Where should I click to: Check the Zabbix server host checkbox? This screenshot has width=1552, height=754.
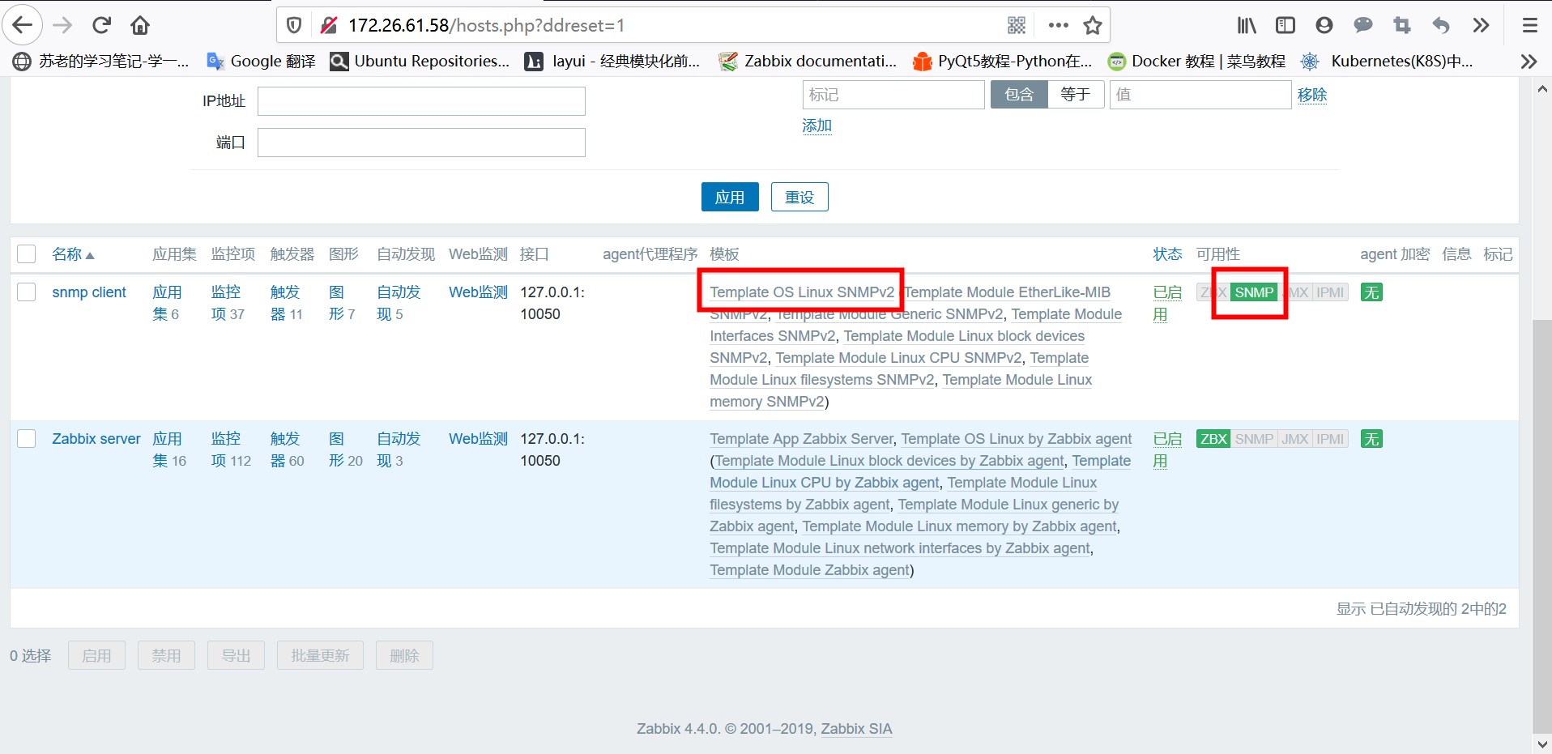pos(27,439)
